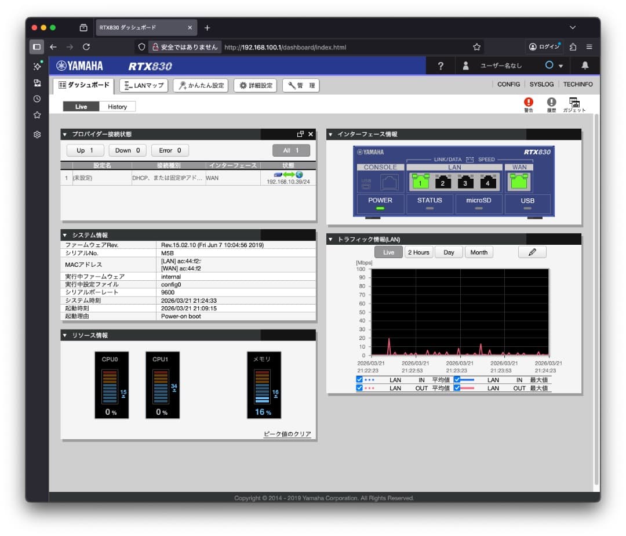The width and height of the screenshot is (626, 536).
Task: Click LAN port 2 in interface diagram
Action: pyautogui.click(x=443, y=182)
